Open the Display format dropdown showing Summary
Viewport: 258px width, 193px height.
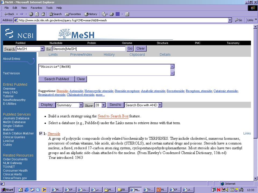point(81,105)
